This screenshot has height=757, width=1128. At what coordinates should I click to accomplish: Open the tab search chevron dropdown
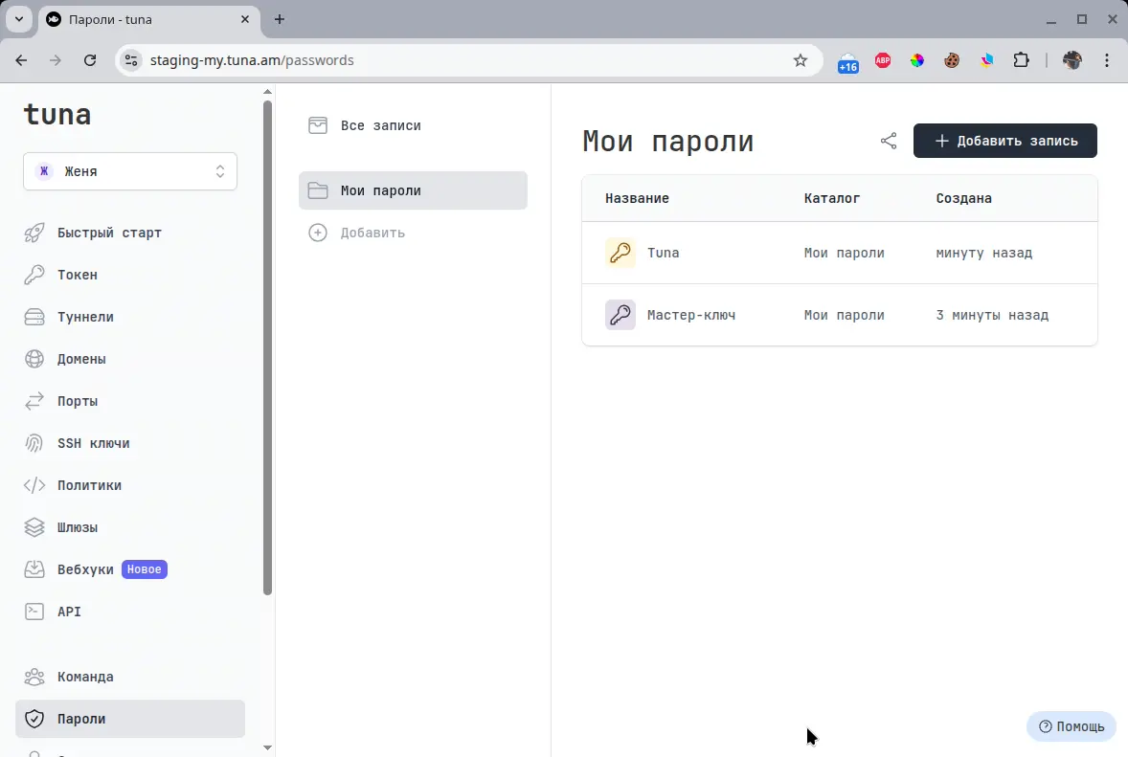tap(18, 19)
